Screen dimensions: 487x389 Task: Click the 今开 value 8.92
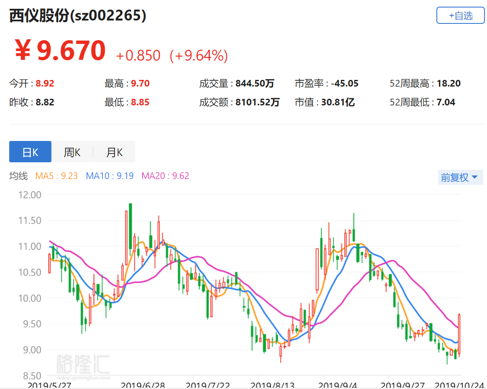[x=45, y=84]
